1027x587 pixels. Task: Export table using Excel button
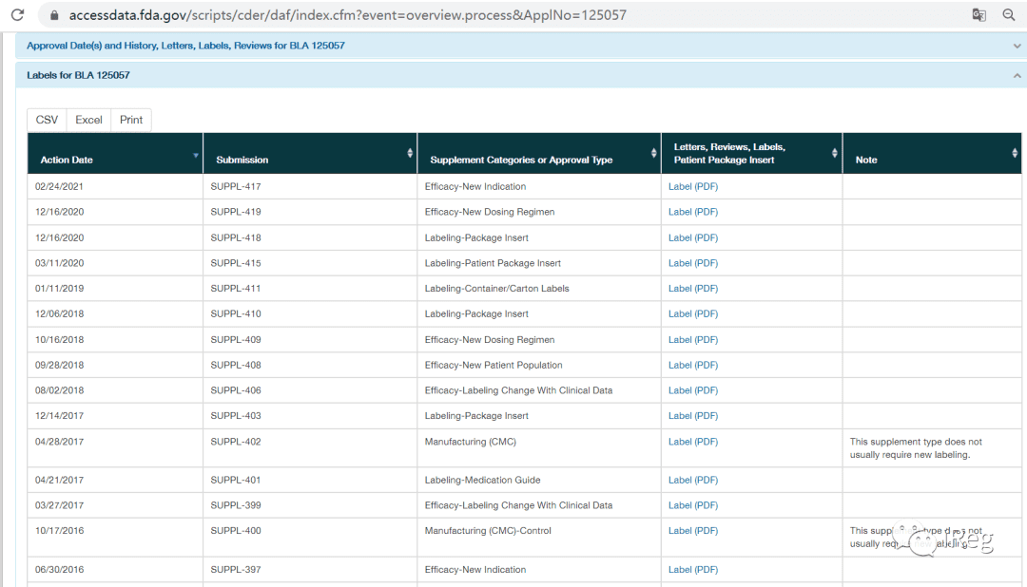pos(88,120)
